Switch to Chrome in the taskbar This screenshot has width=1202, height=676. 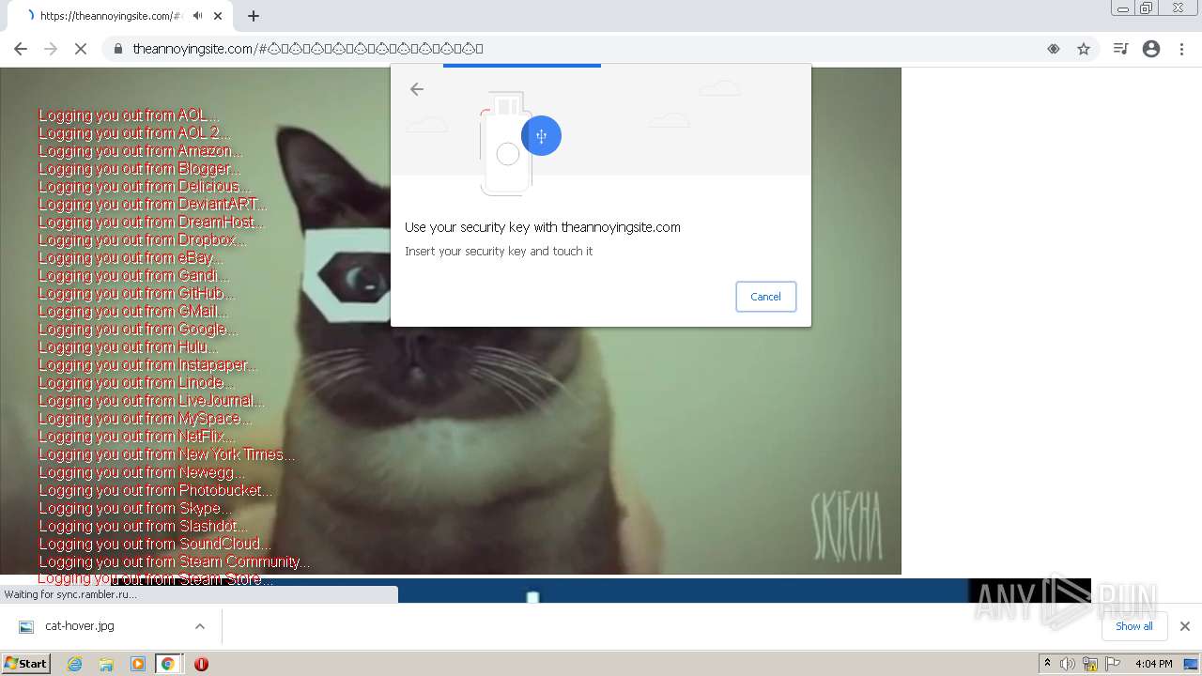pyautogui.click(x=168, y=664)
